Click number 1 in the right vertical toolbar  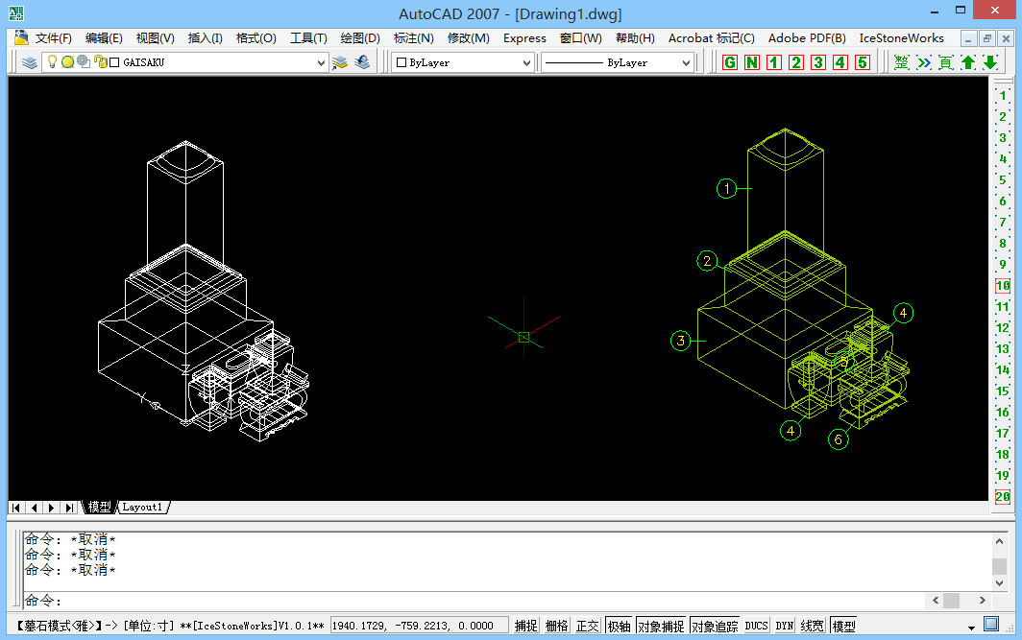1003,96
